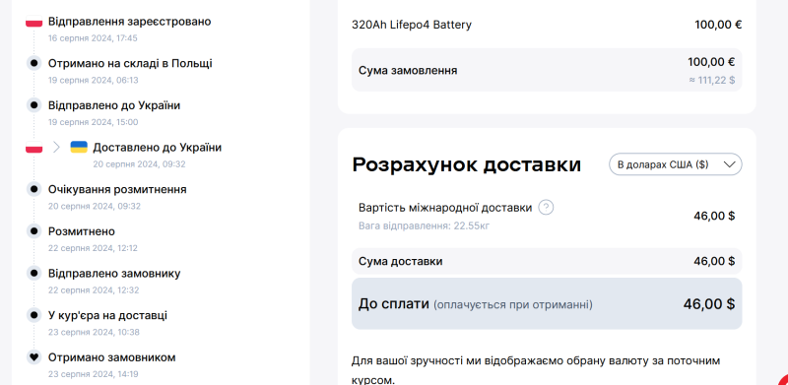788x385 pixels.
Task: Click the item price '100,00 €' next to the battery
Action: click(x=718, y=25)
